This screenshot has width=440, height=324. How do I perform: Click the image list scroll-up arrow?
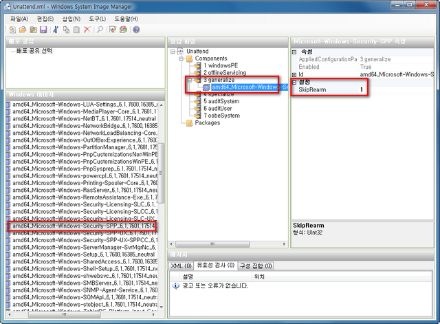pyautogui.click(x=161, y=105)
